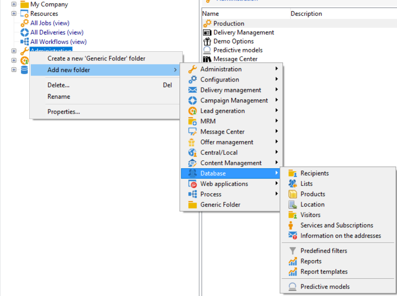The width and height of the screenshot is (397, 296).
Task: Expand the Resources tree node
Action: pyautogui.click(x=14, y=13)
